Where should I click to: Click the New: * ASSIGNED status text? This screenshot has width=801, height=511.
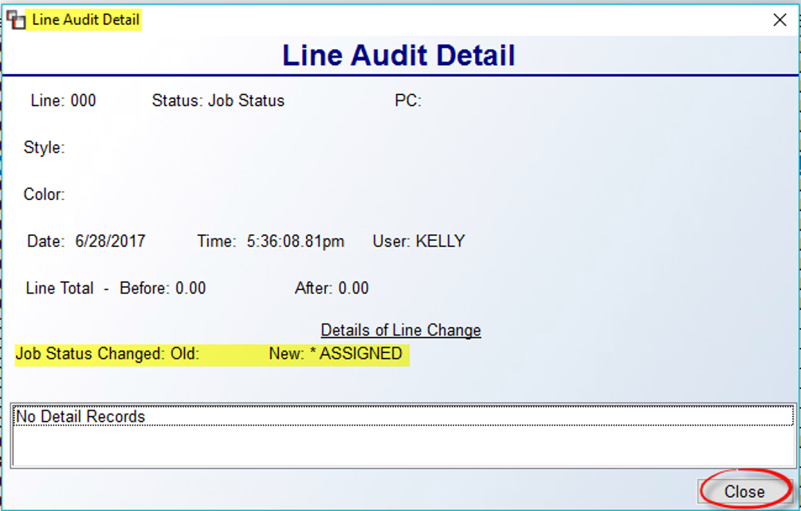pyautogui.click(x=336, y=354)
